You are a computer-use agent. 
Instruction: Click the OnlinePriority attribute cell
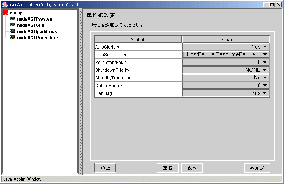138,85
